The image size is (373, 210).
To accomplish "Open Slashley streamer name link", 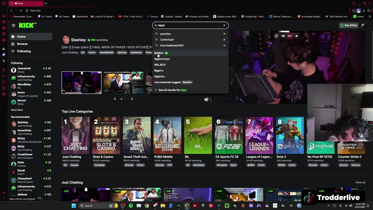I will point(78,40).
